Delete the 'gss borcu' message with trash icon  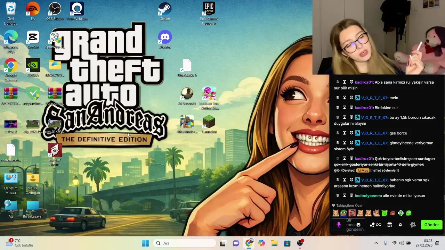click(337, 133)
